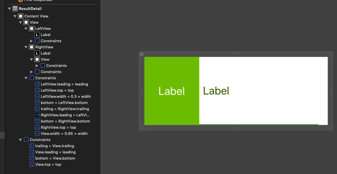337x174 pixels.
Task: Select RightView.top = top constraint
Action: coord(58,127)
